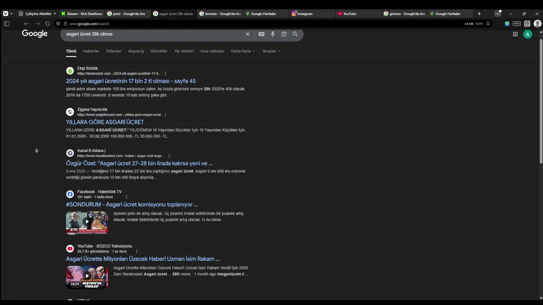This screenshot has height=305, width=543.
Task: Switch to giresun Google search tab
Action: [x=404, y=14]
